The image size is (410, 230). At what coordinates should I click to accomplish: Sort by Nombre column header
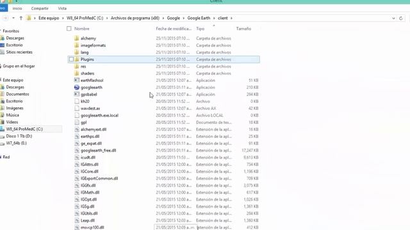tap(82, 29)
